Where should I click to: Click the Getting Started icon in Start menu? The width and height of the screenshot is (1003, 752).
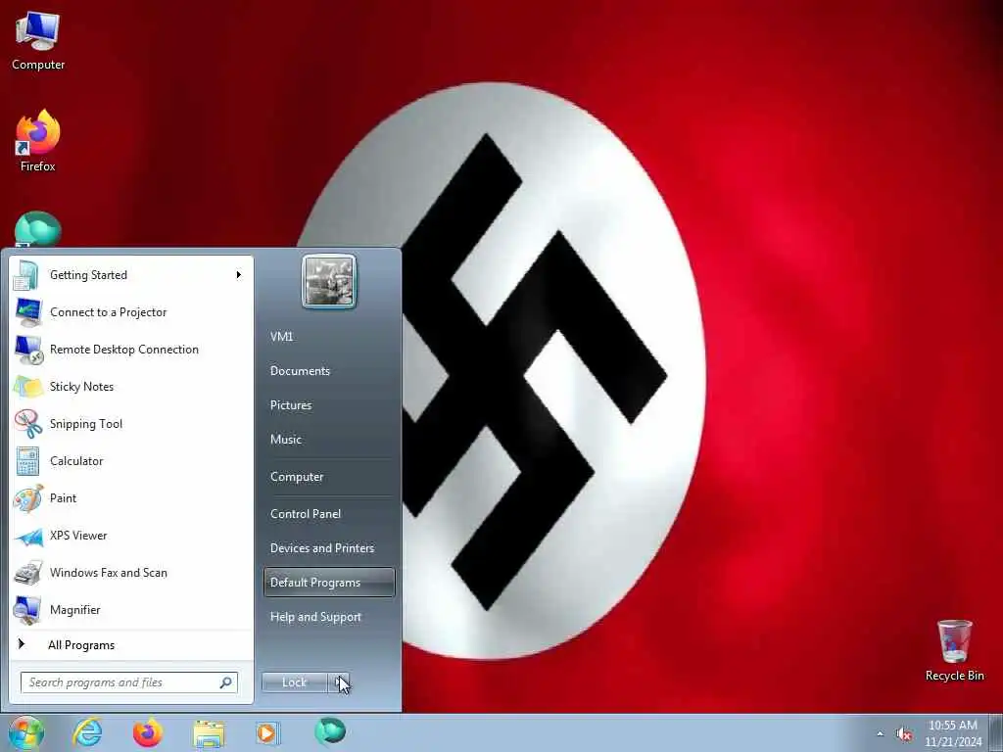(26, 275)
